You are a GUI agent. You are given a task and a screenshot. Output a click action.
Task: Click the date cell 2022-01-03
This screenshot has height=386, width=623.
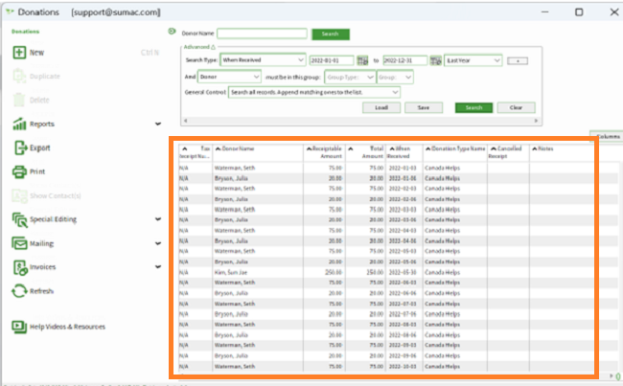click(x=403, y=168)
